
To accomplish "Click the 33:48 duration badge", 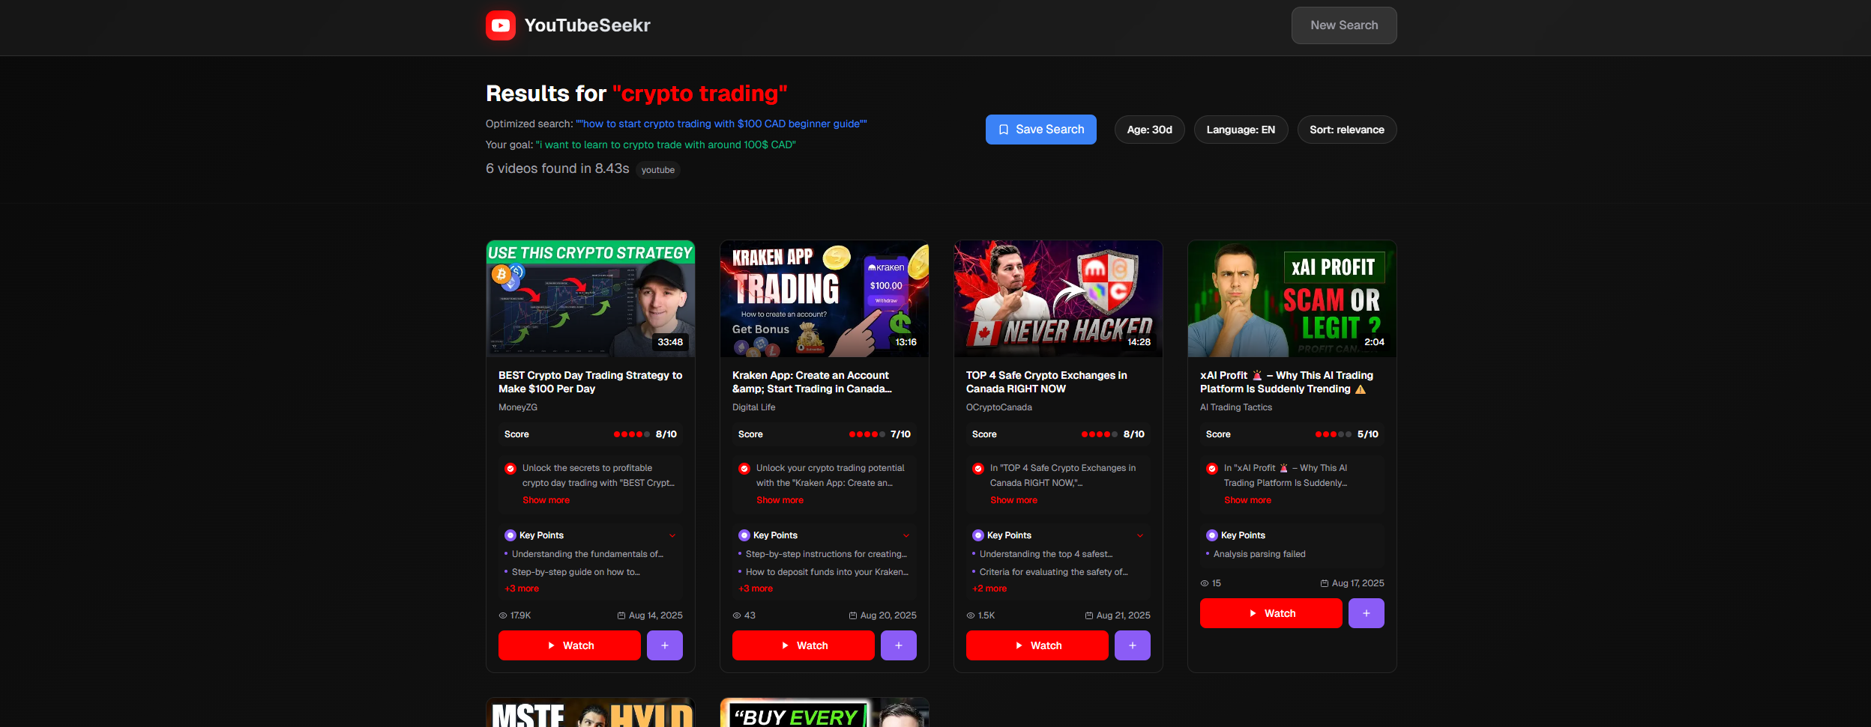I will pos(670,342).
